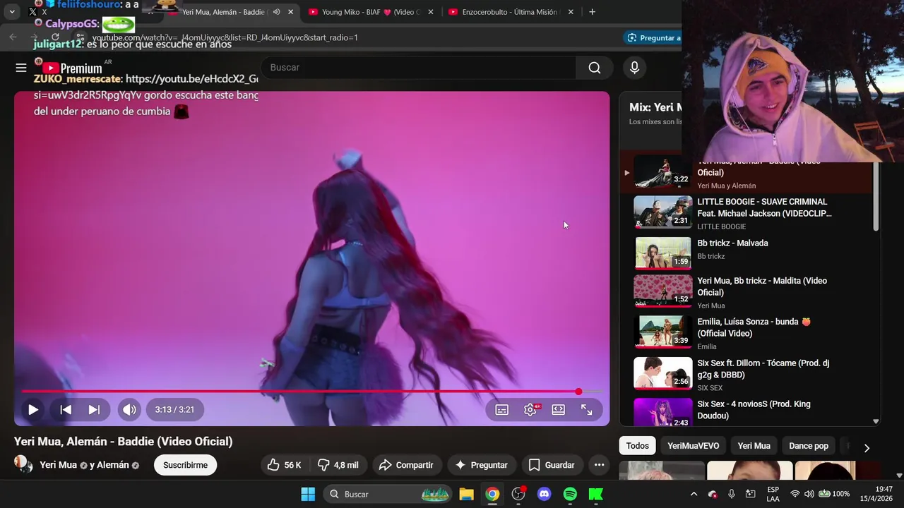Open File Explorer from the taskbar

466,494
